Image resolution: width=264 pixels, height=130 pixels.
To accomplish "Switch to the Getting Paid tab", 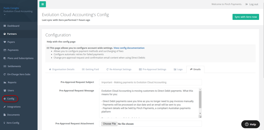I will 90,69.
